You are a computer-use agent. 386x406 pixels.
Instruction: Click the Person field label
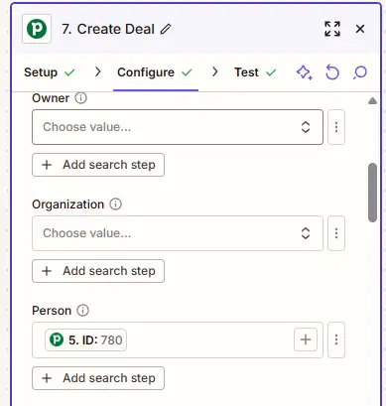[52, 311]
